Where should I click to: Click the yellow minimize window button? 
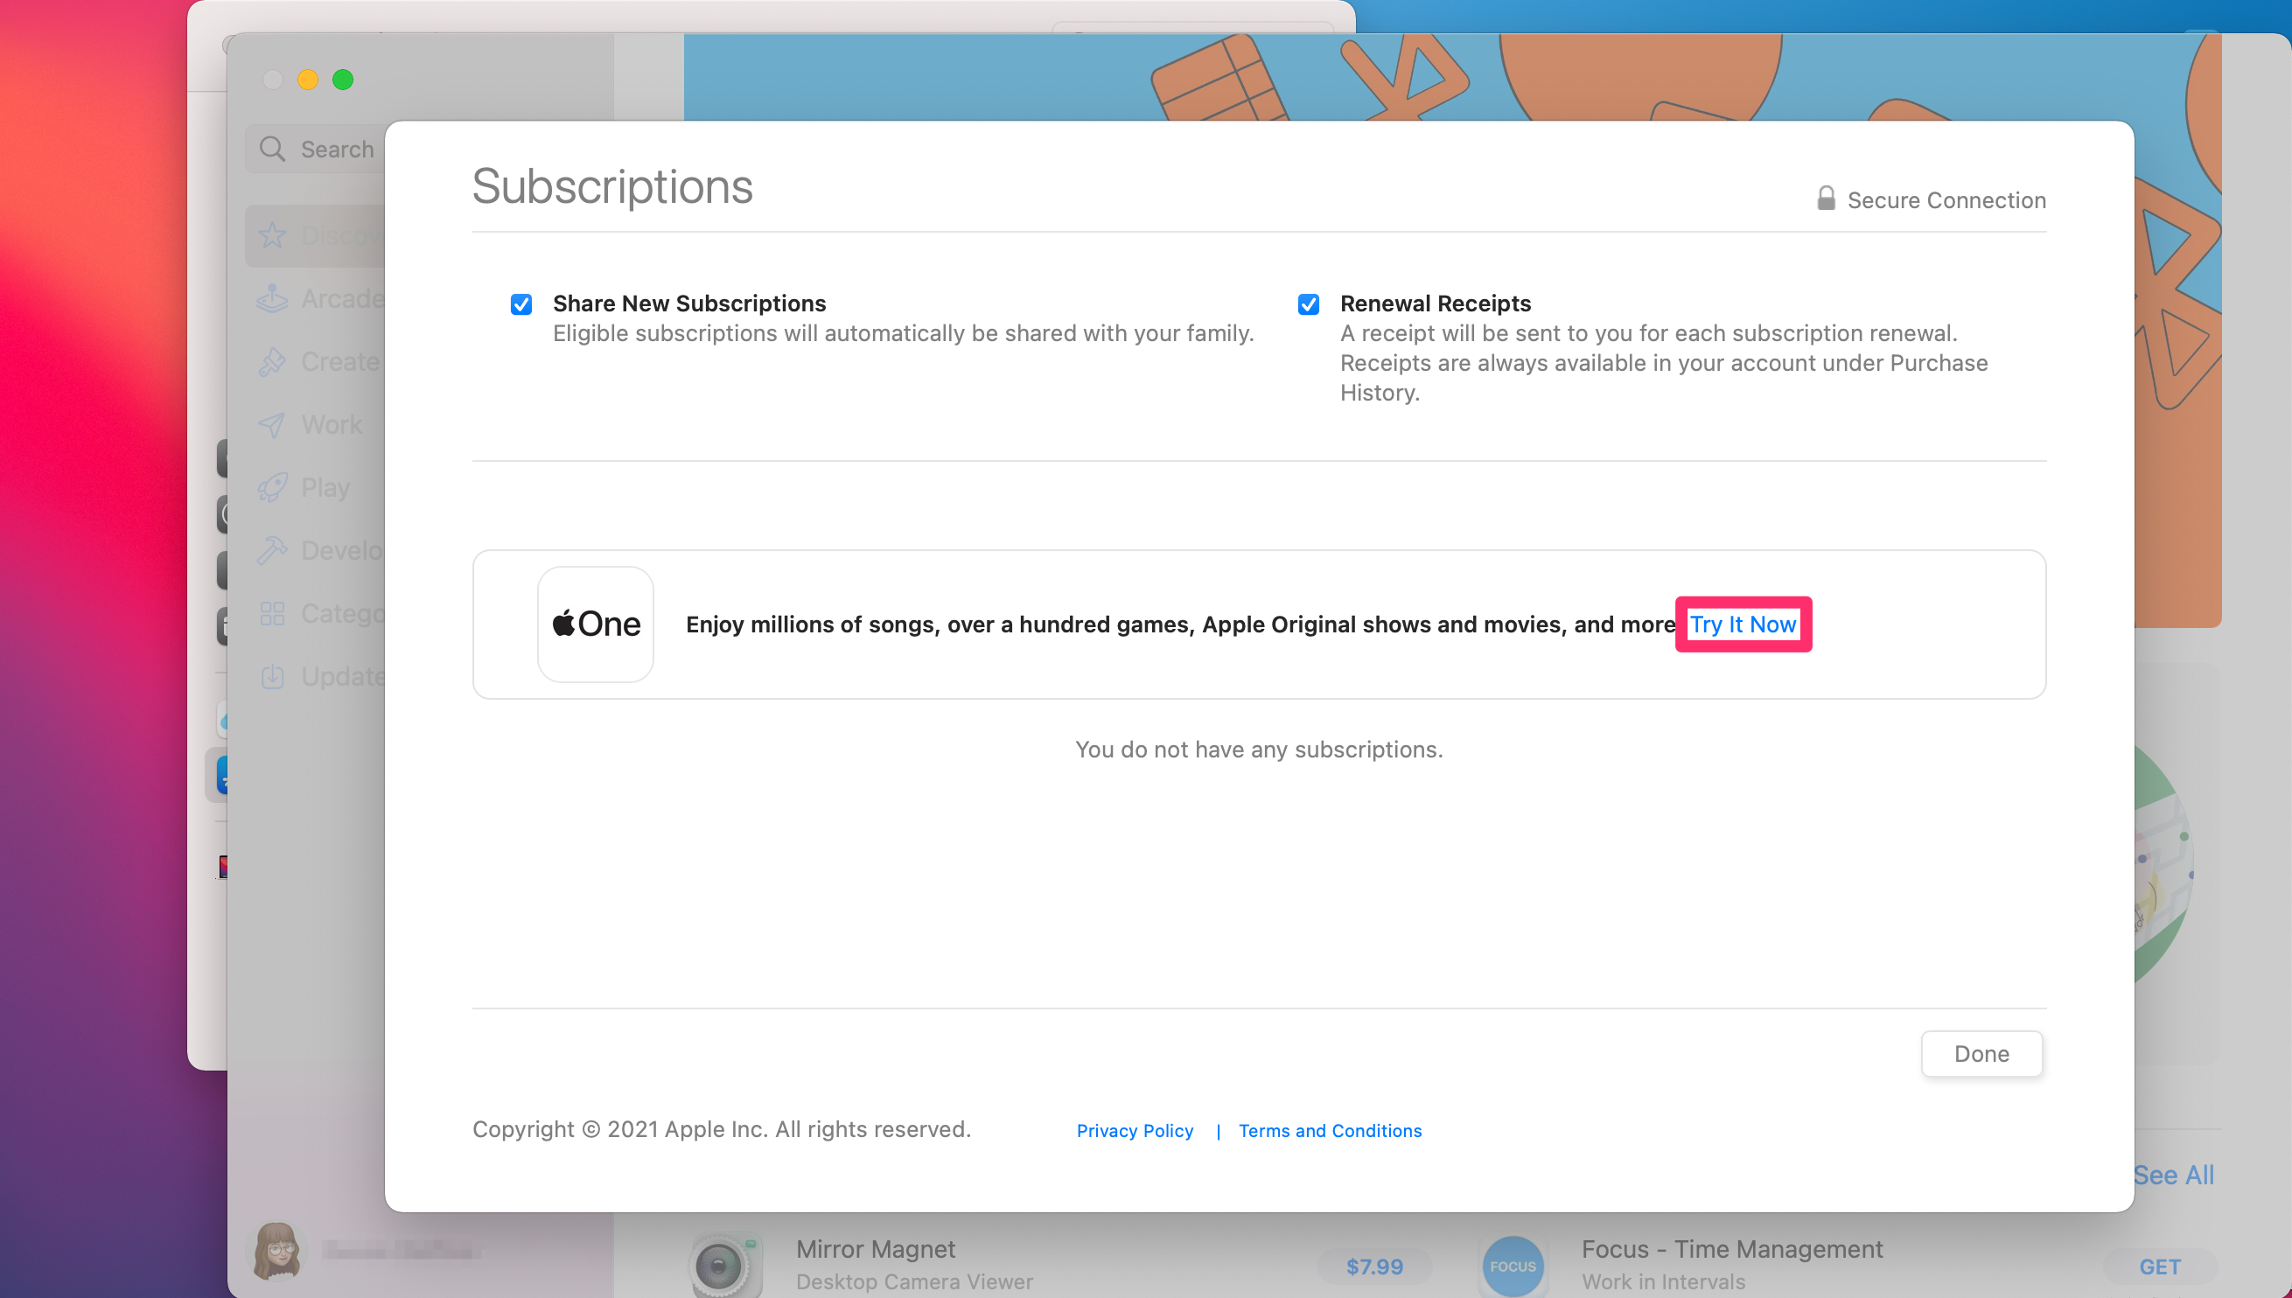(x=308, y=80)
